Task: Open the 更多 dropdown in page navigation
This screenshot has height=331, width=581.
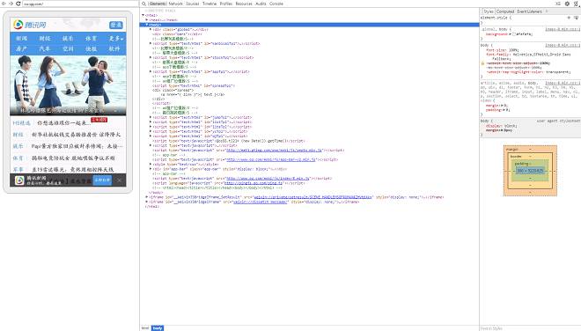Action: 115,39
